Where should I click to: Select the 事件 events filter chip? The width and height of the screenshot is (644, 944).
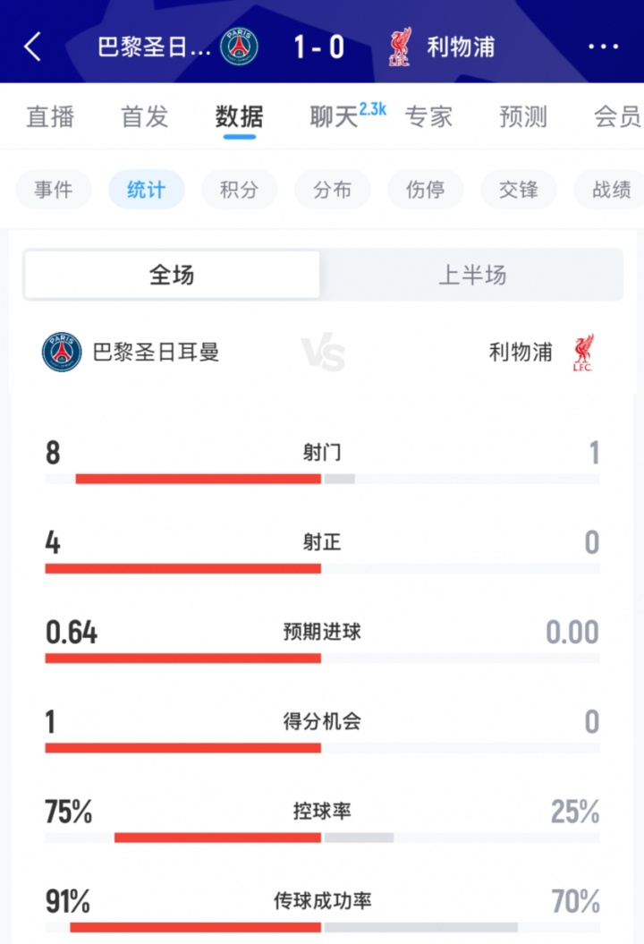click(54, 190)
